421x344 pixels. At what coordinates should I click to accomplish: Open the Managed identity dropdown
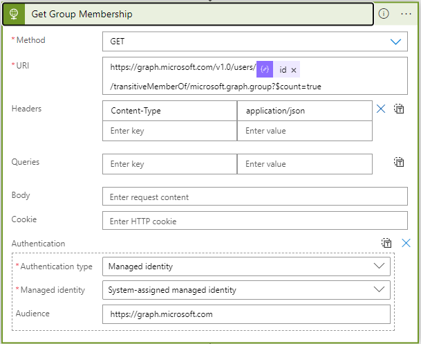[x=378, y=290]
